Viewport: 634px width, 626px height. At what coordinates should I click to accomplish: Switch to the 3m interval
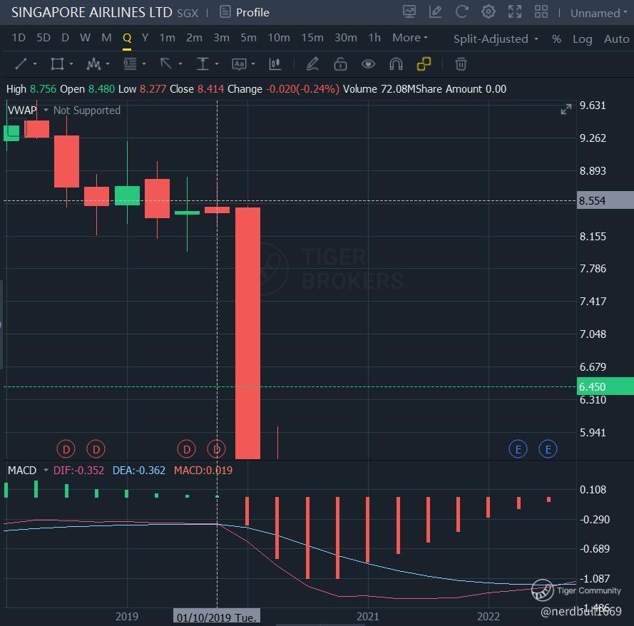coord(221,38)
